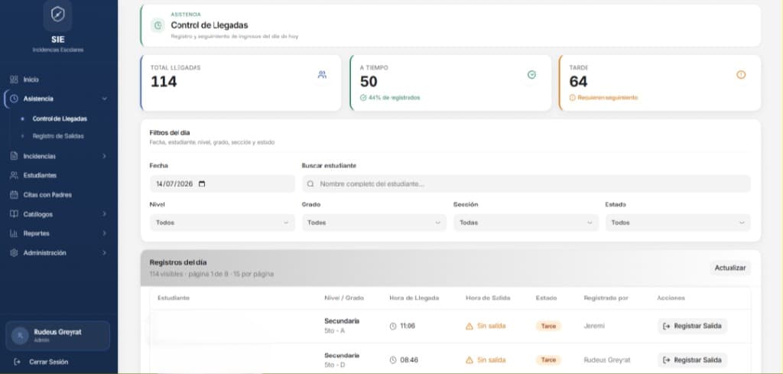Click the Catálogos book icon
This screenshot has height=374, width=783.
pos(14,213)
